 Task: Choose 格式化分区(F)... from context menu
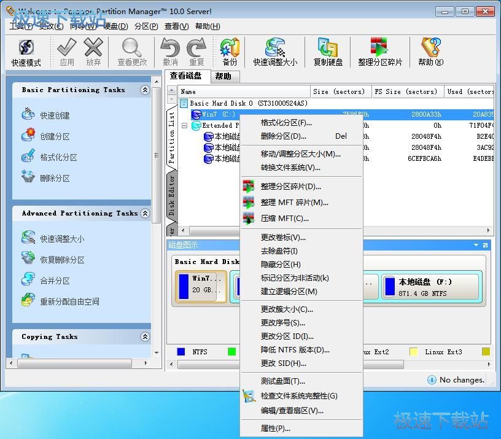(301, 123)
